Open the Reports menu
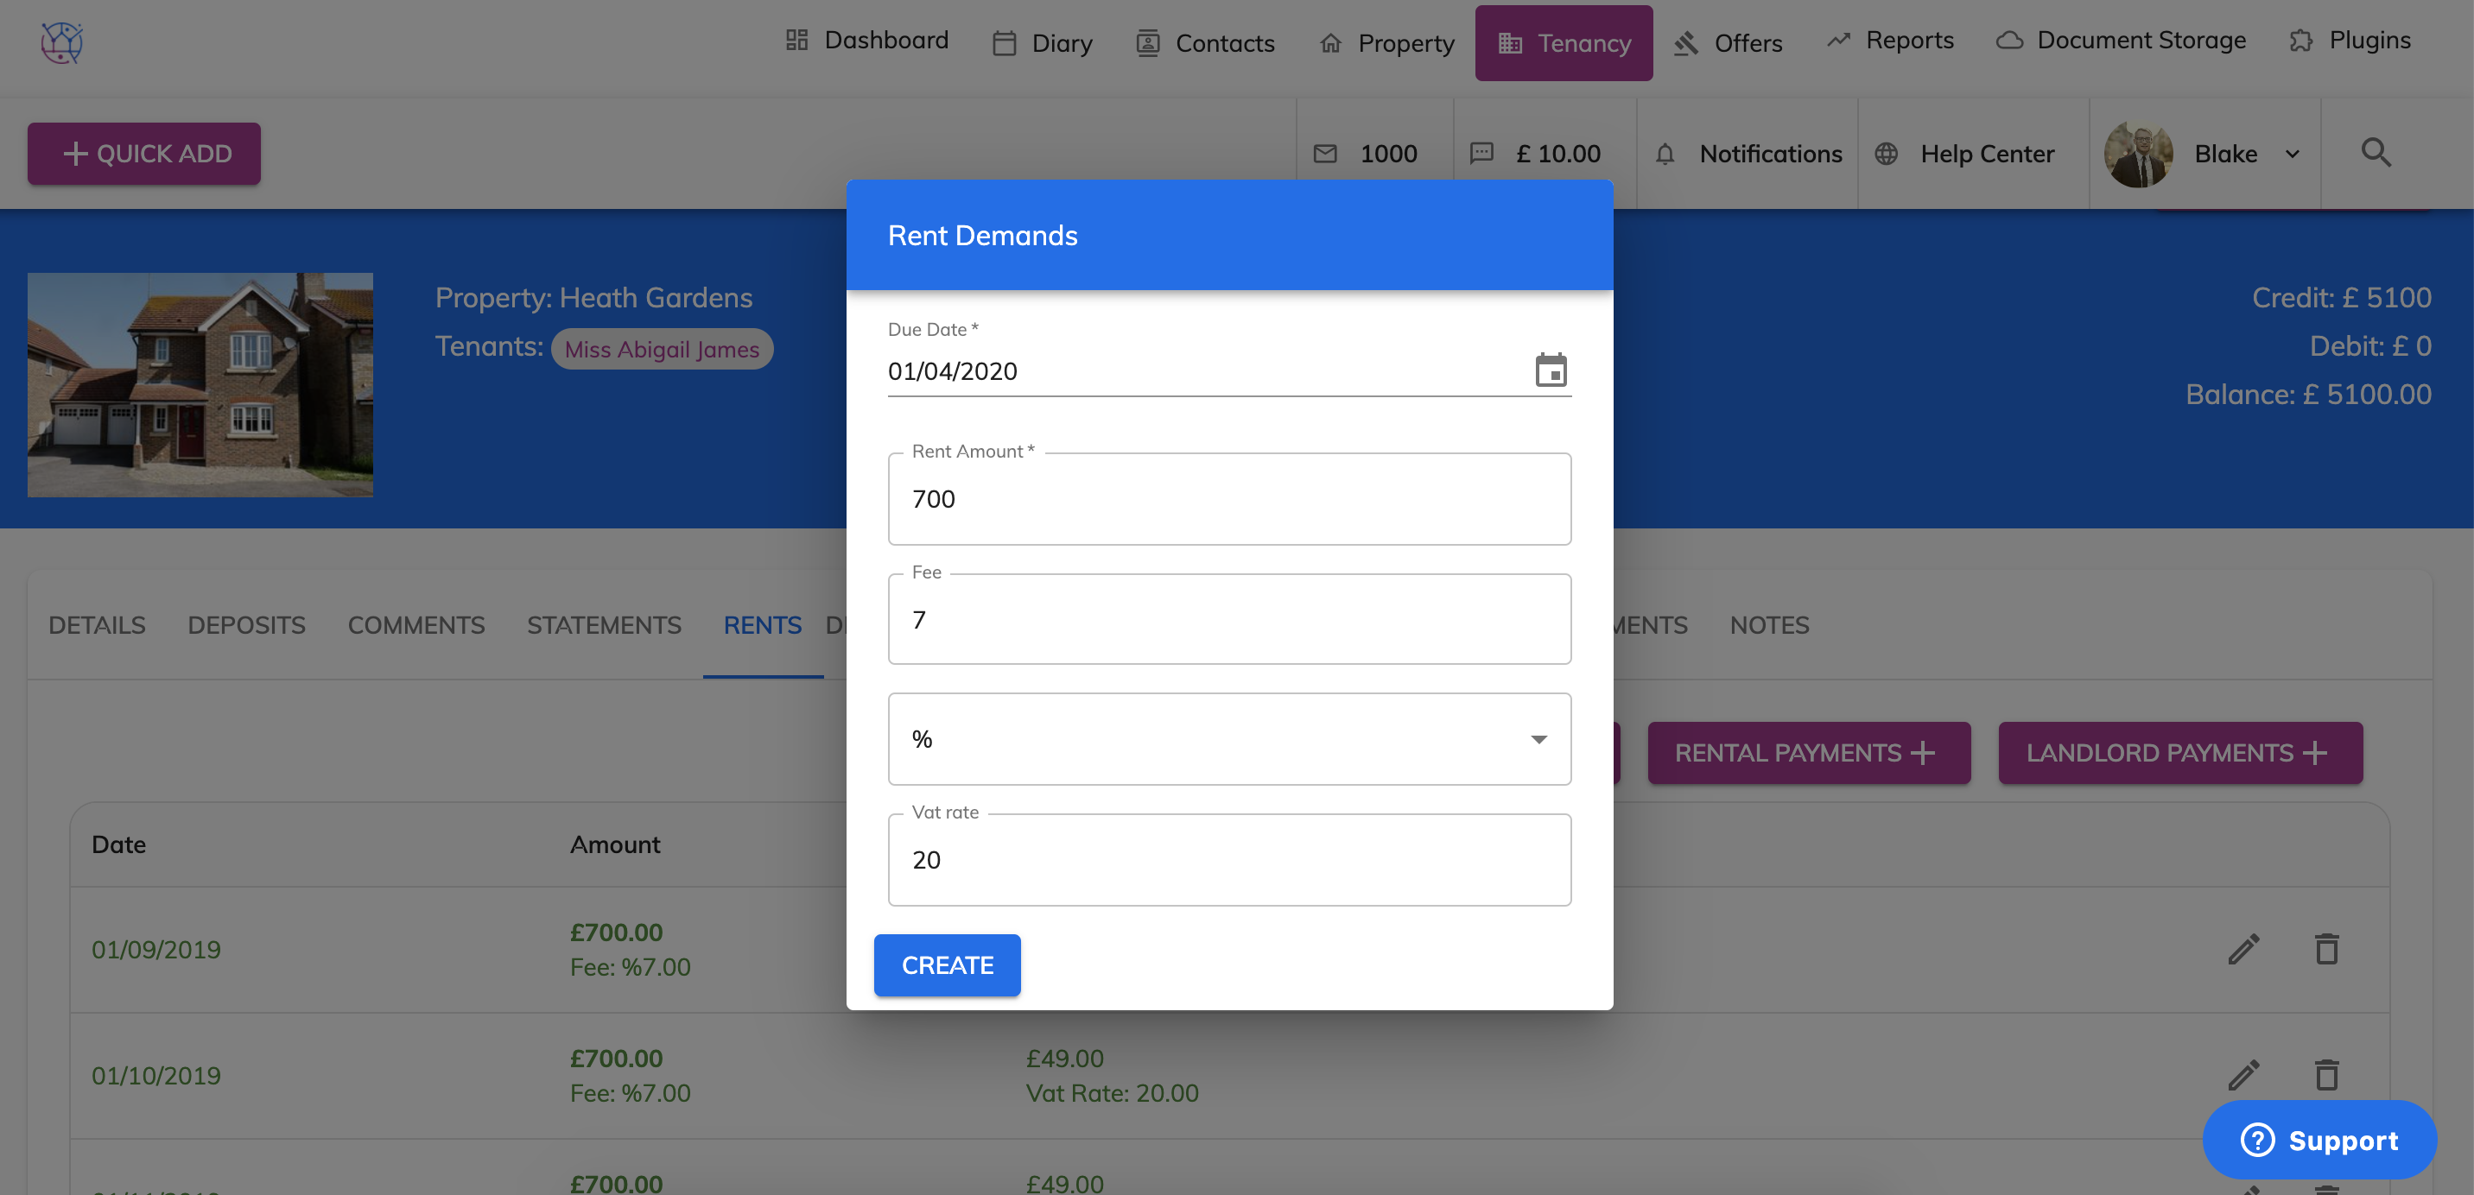 point(1890,41)
